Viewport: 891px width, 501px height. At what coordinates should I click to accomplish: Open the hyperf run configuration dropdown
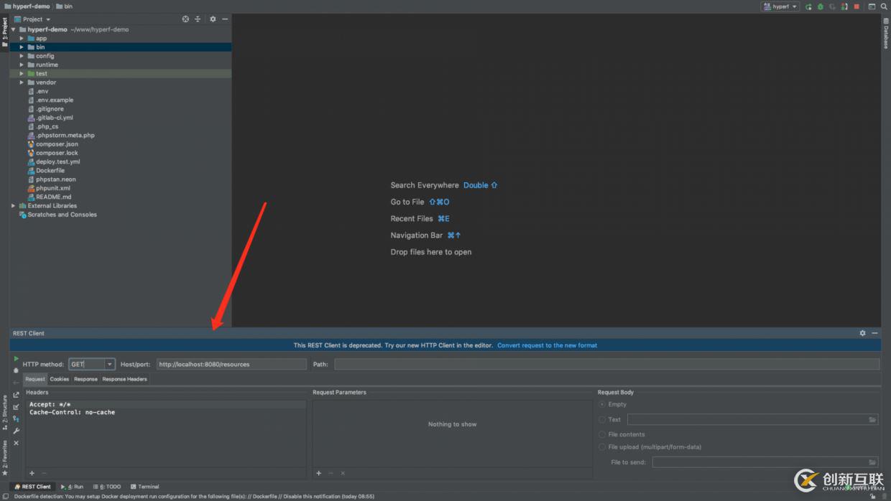tap(780, 6)
